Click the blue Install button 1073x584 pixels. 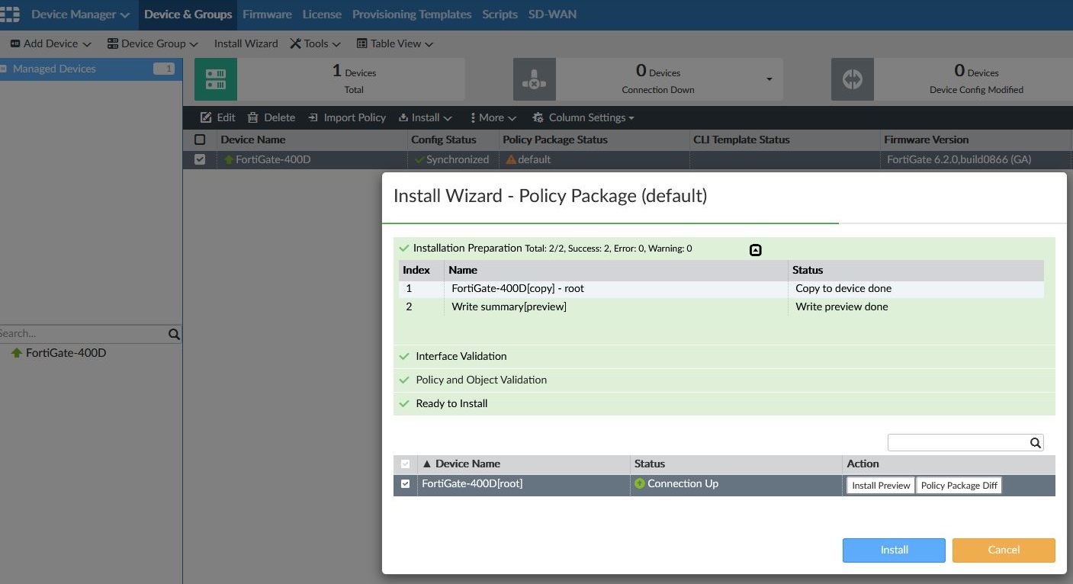click(894, 550)
